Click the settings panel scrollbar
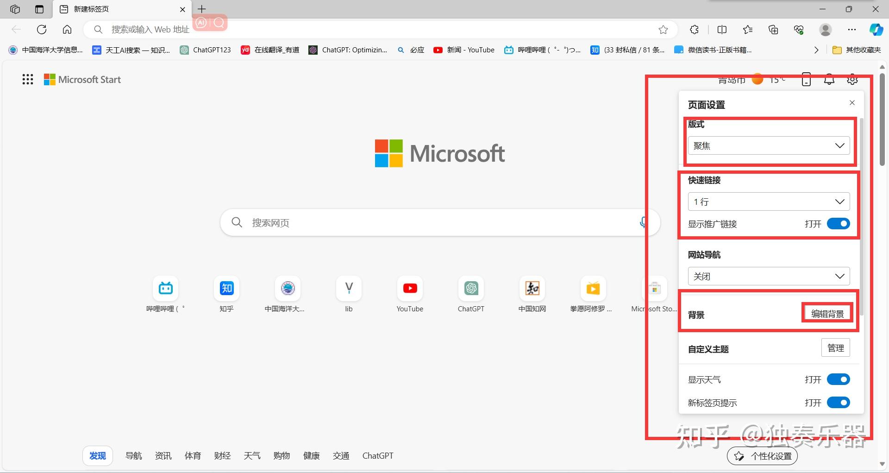The image size is (889, 473). coord(862,217)
